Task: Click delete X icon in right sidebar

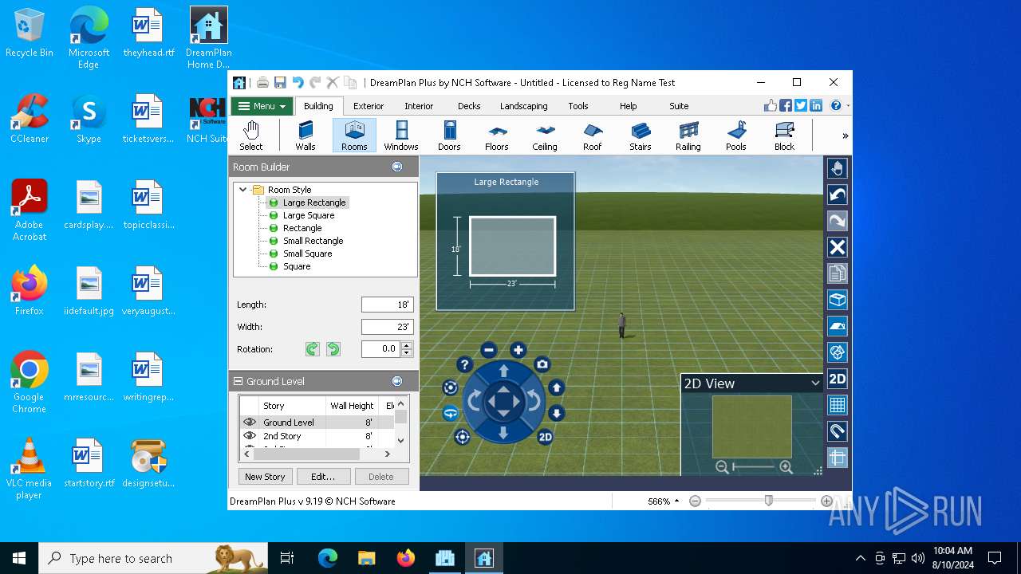Action: pos(837,247)
